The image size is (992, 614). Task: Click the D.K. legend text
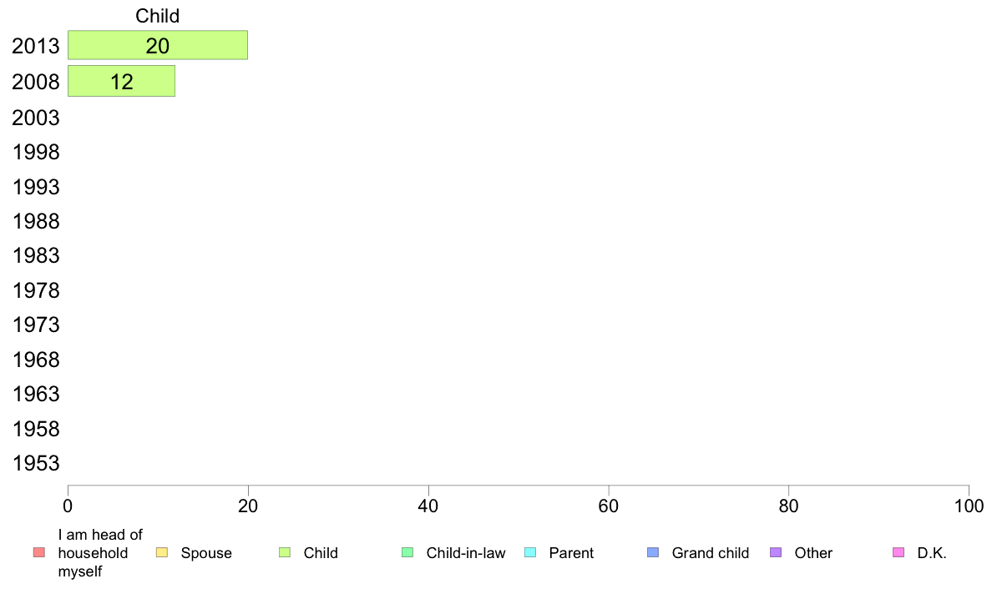pos(932,553)
